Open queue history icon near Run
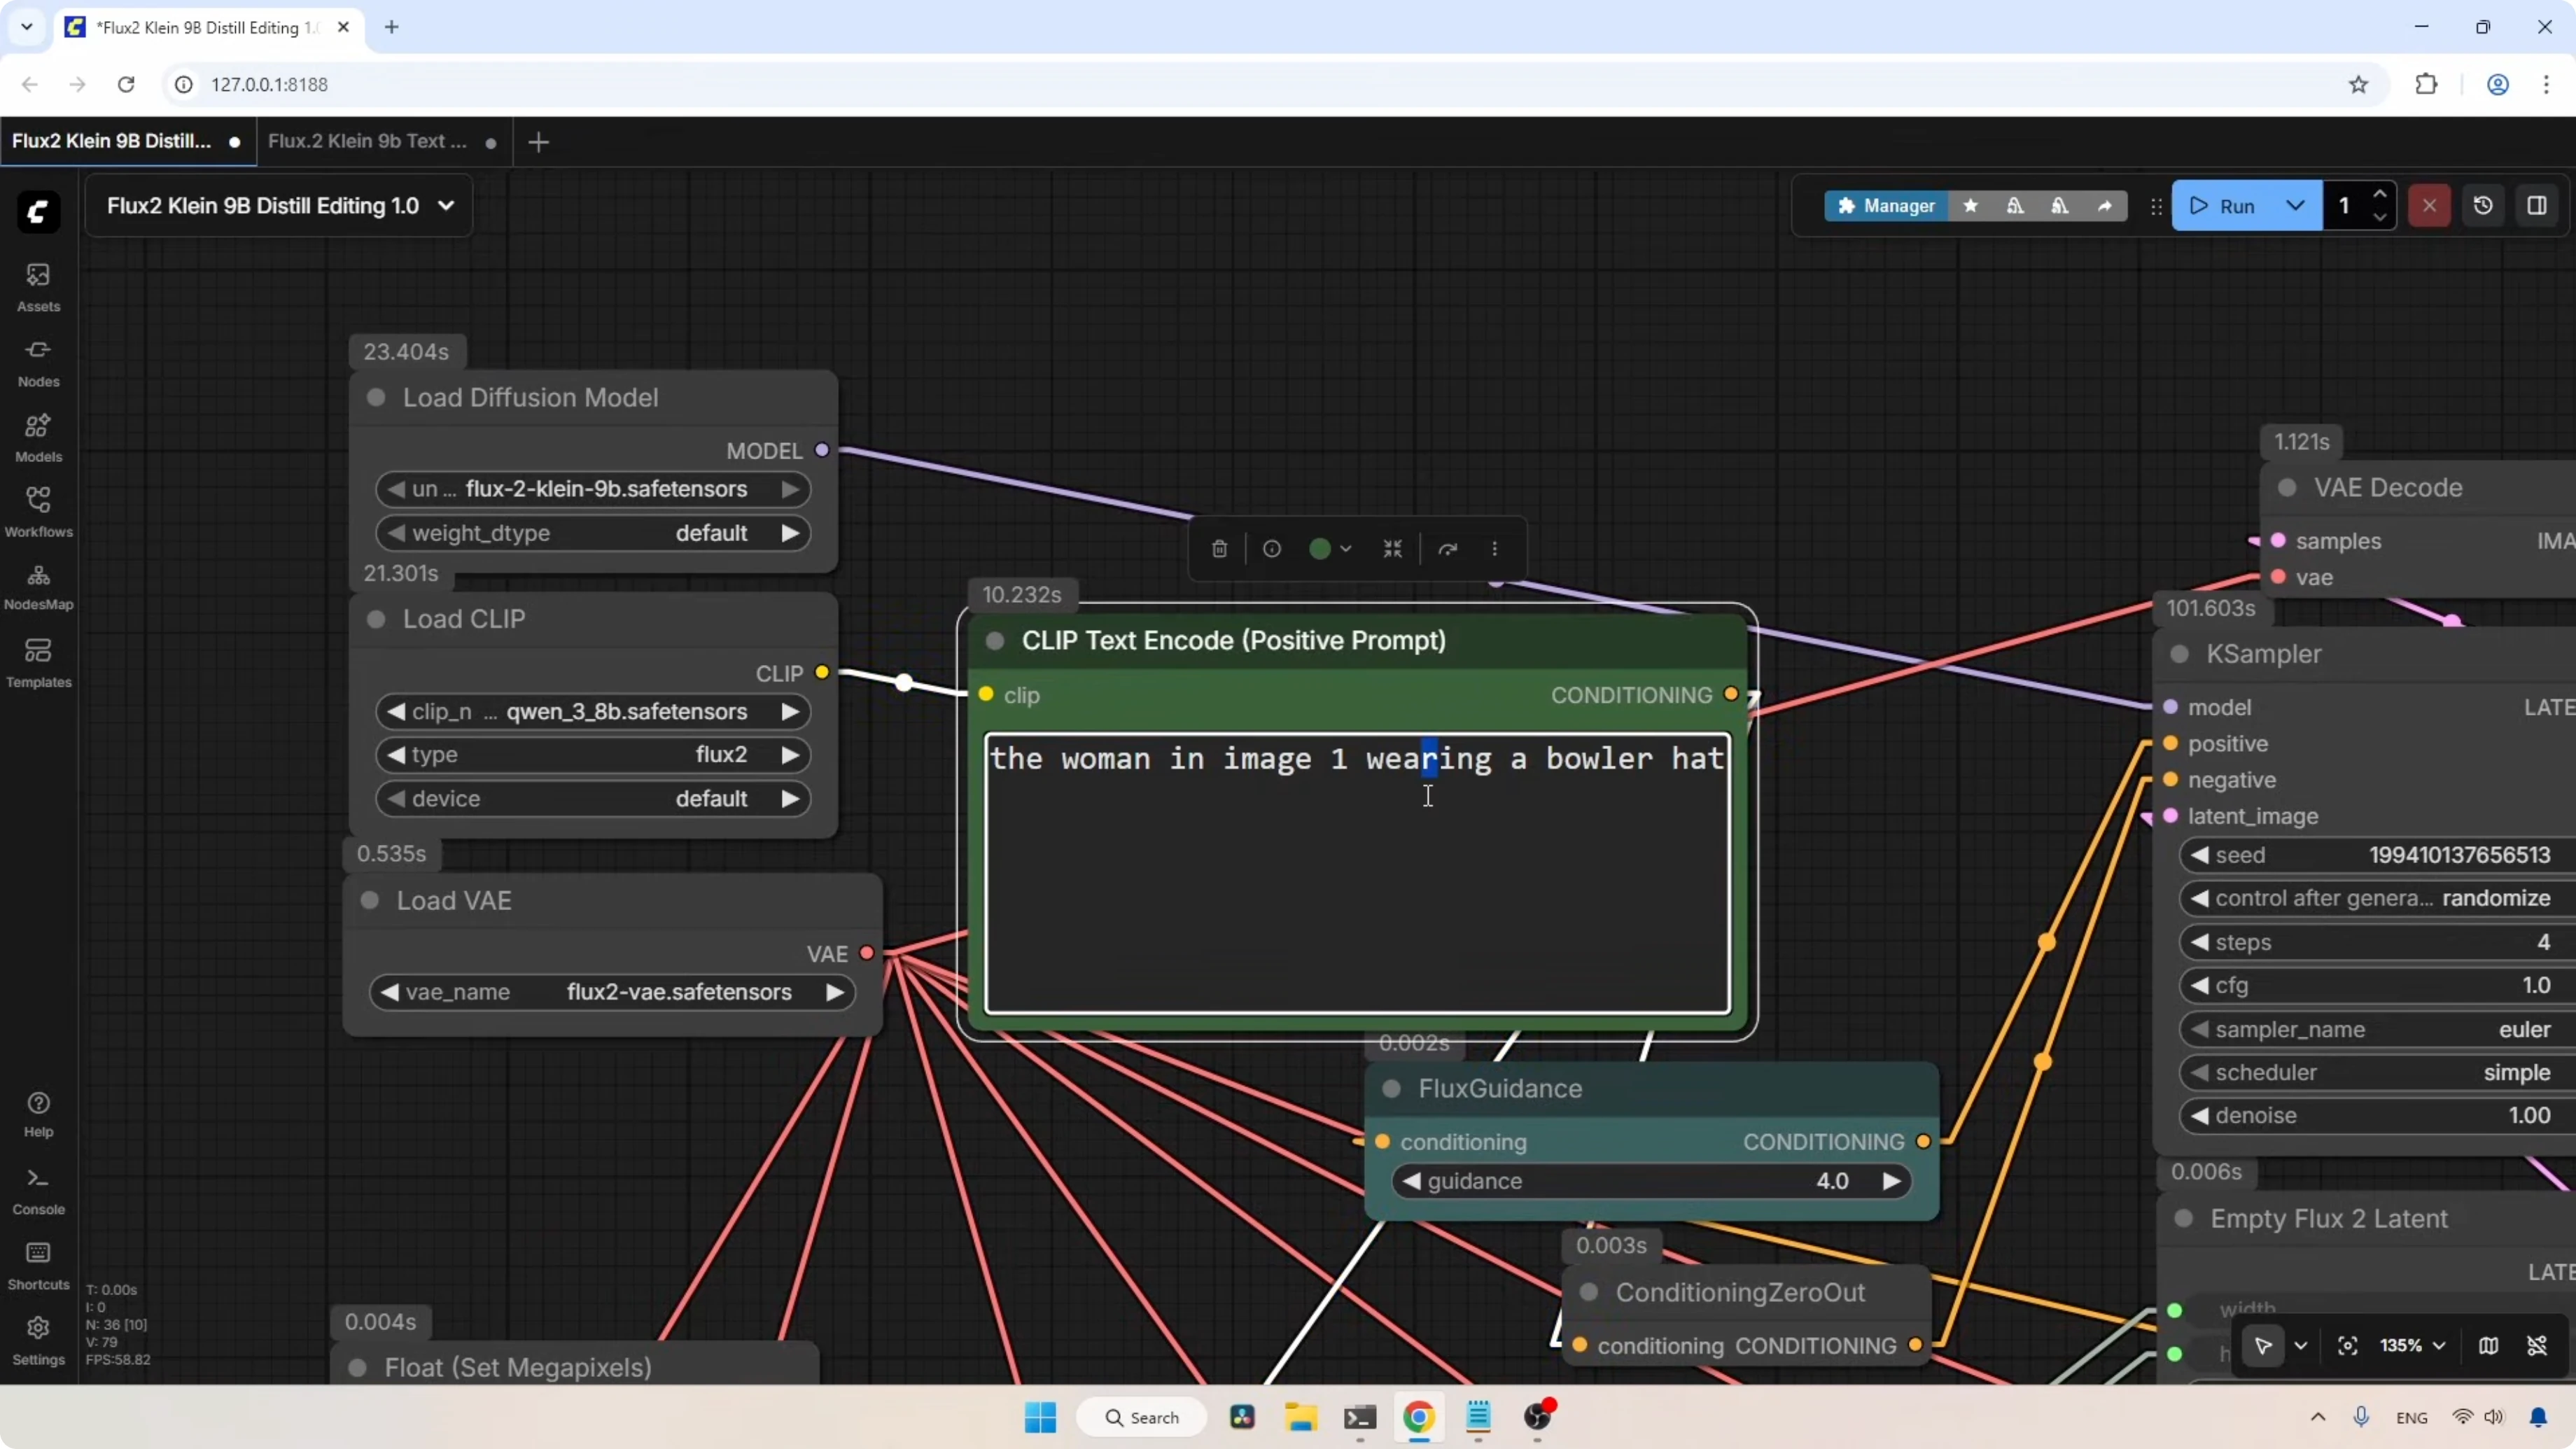This screenshot has width=2576, height=1449. pyautogui.click(x=2483, y=205)
